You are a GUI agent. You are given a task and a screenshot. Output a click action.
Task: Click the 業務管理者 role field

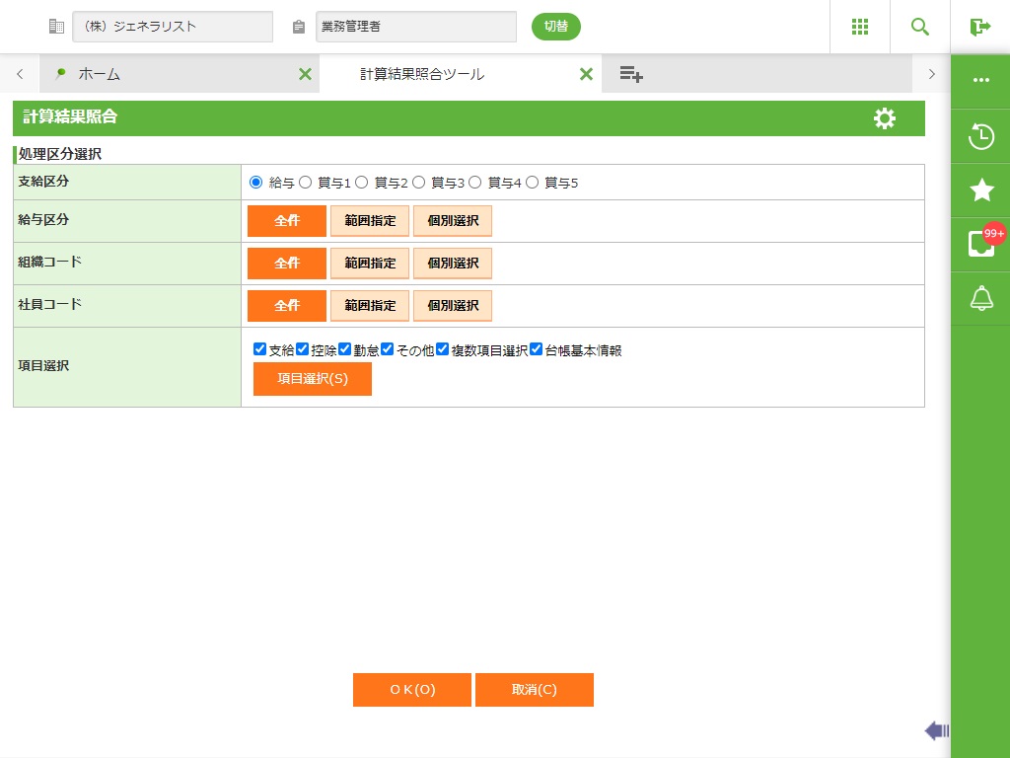coord(415,27)
